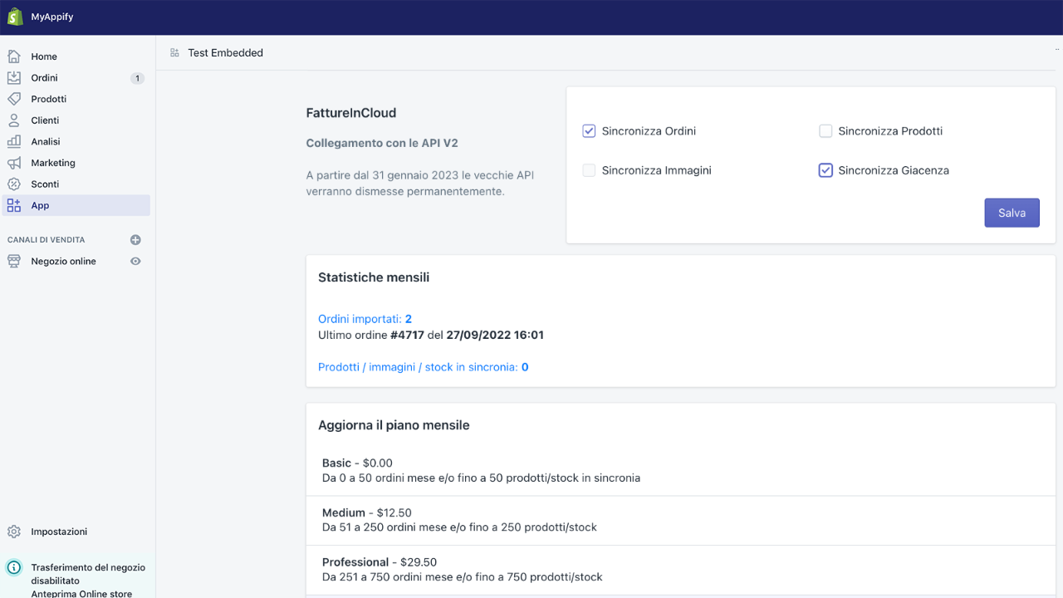The height and width of the screenshot is (598, 1063).
Task: Open Impostazioni gear icon
Action: tap(14, 532)
